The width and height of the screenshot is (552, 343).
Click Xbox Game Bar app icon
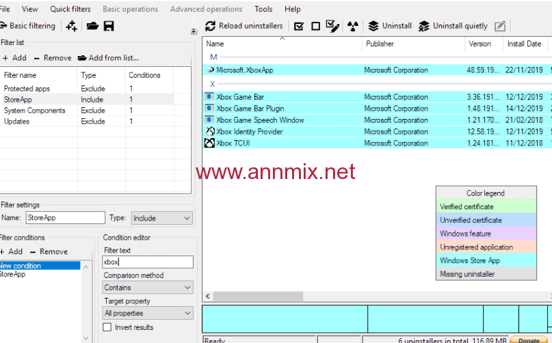click(209, 96)
